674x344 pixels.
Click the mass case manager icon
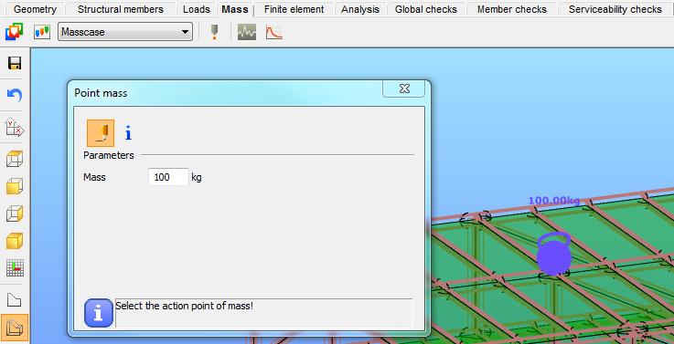pyautogui.click(x=14, y=32)
